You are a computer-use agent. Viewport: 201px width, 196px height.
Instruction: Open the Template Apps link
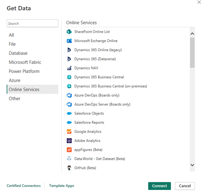coord(62,186)
